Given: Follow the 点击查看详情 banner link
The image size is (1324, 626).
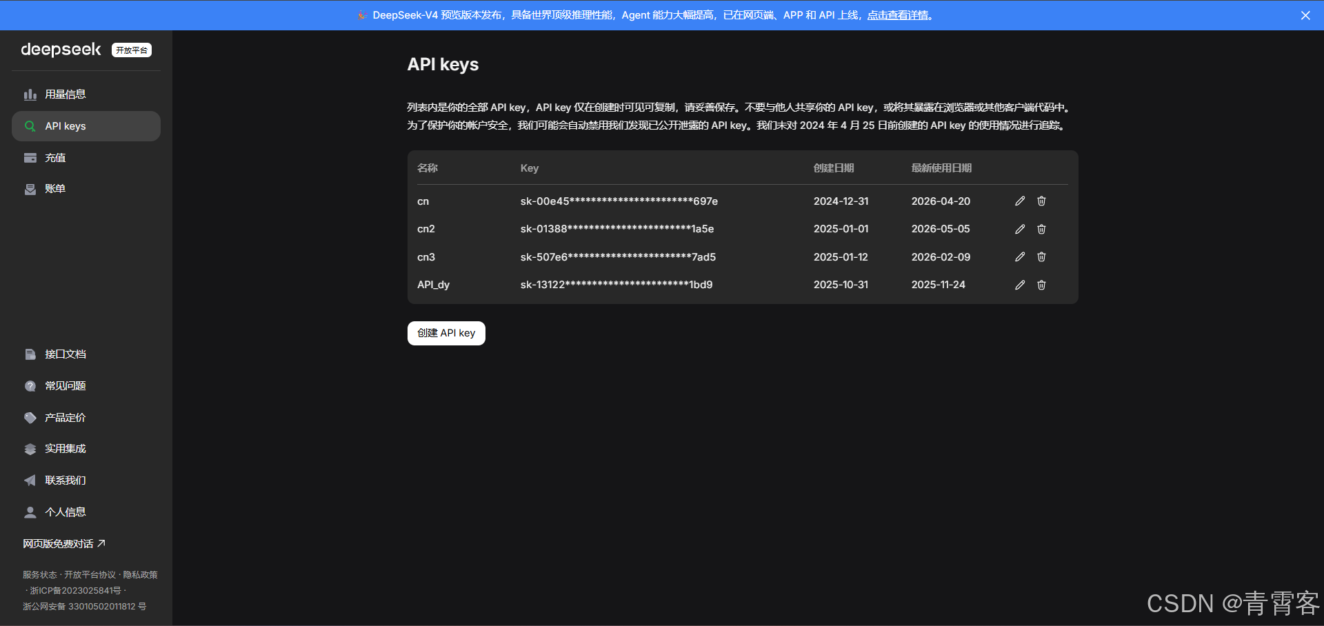Looking at the screenshot, I should point(898,15).
